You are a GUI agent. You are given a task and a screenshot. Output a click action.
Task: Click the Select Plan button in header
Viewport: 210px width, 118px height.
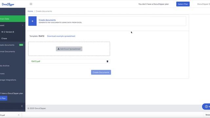point(183,4)
